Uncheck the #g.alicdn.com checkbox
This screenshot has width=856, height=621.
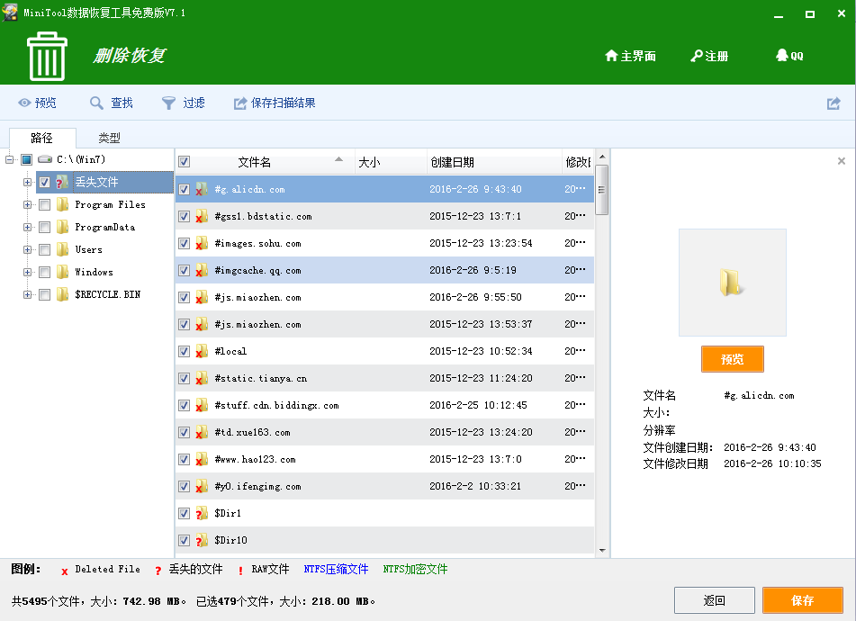click(184, 189)
